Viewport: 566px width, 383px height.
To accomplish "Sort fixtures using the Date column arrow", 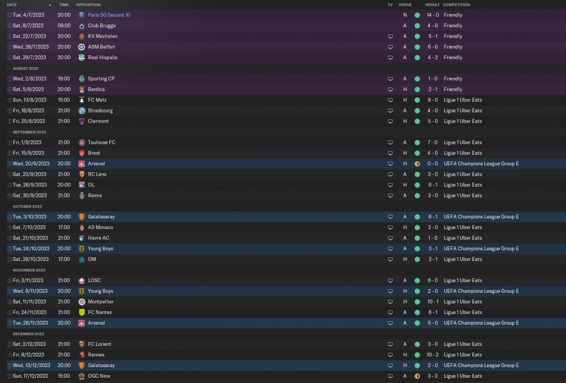I will click(x=50, y=5).
